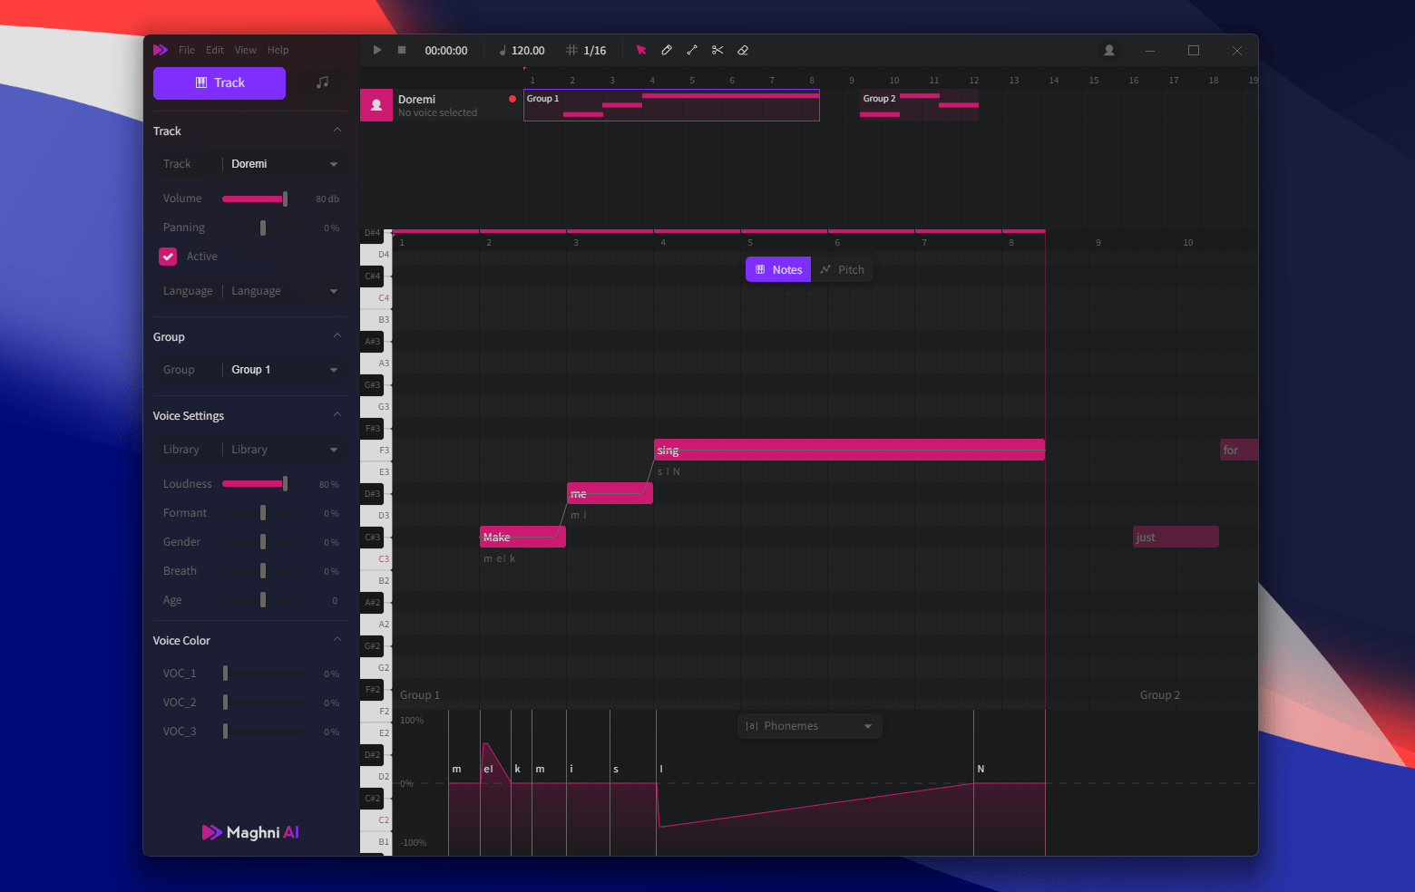Open the View menu
Screen dimensions: 1415x892
246,50
